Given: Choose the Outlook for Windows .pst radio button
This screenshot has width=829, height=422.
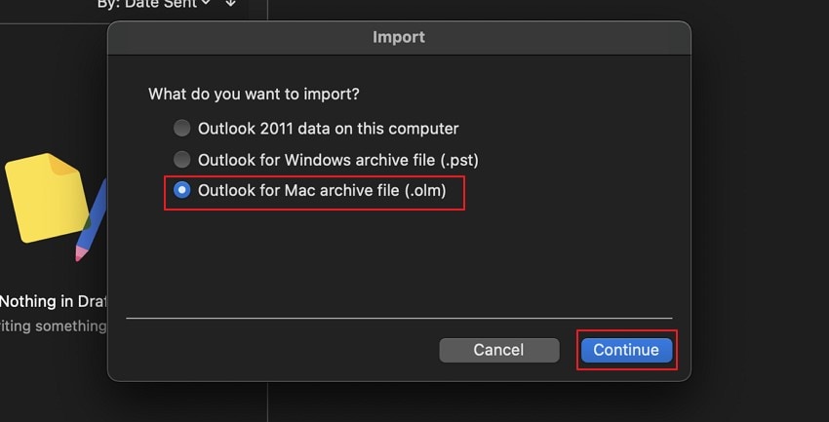Looking at the screenshot, I should click(x=181, y=160).
